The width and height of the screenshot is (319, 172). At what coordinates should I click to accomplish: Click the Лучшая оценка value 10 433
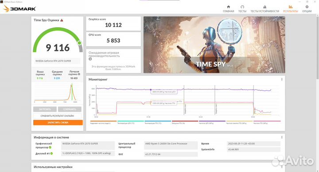[74, 78]
